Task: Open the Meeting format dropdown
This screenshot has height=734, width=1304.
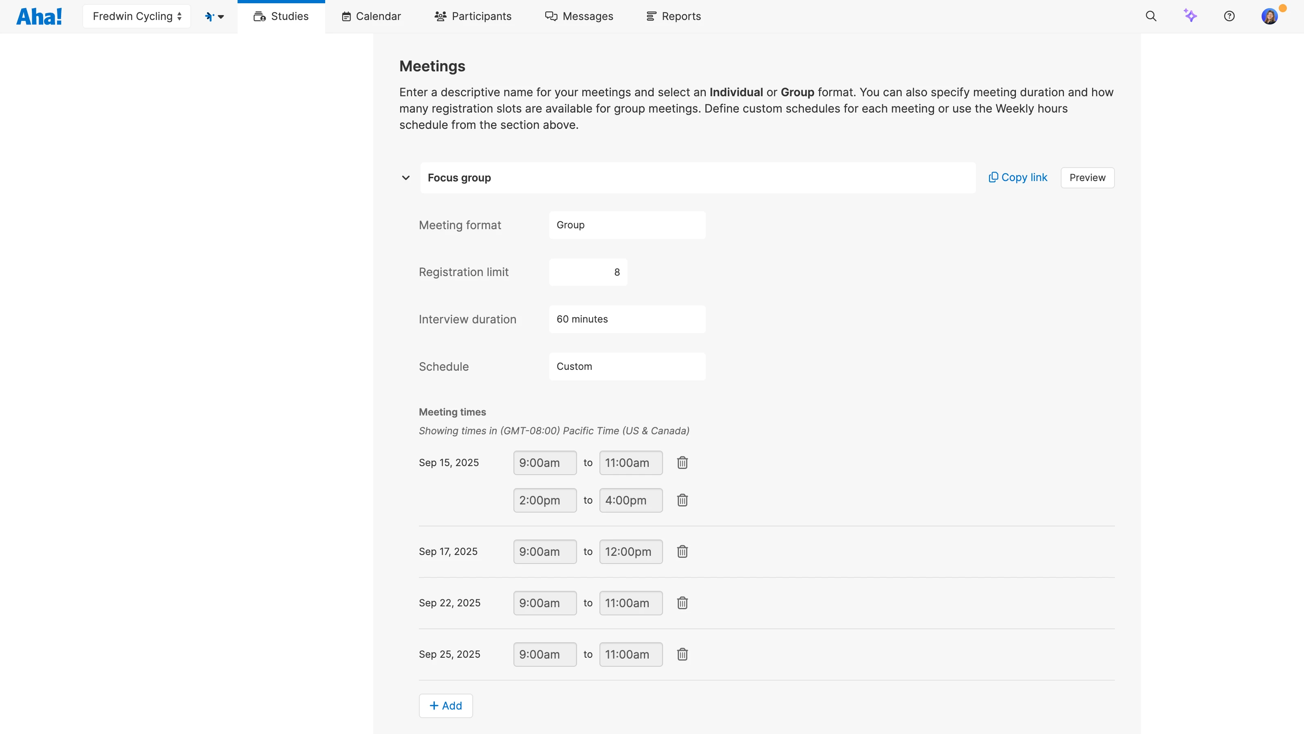Action: click(x=627, y=225)
